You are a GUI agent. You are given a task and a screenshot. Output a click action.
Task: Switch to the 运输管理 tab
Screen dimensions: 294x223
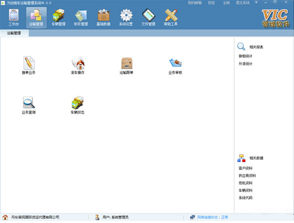(x=14, y=33)
